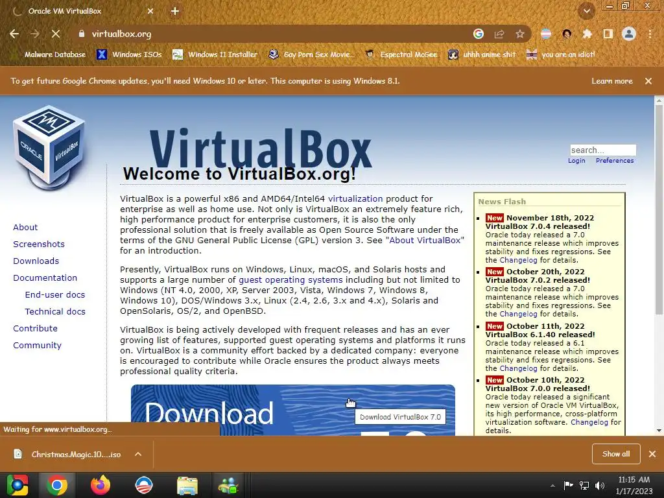Open the Windows 11 Installer bookmark
The image size is (664, 498).
coord(215,54)
